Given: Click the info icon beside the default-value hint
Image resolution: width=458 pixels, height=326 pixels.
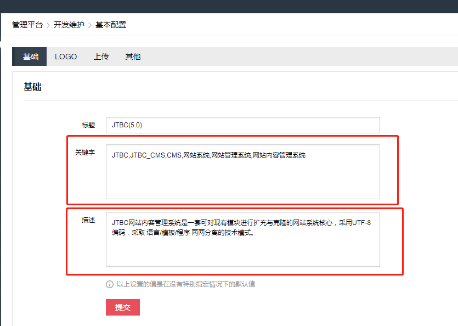Looking at the screenshot, I should pyautogui.click(x=110, y=284).
